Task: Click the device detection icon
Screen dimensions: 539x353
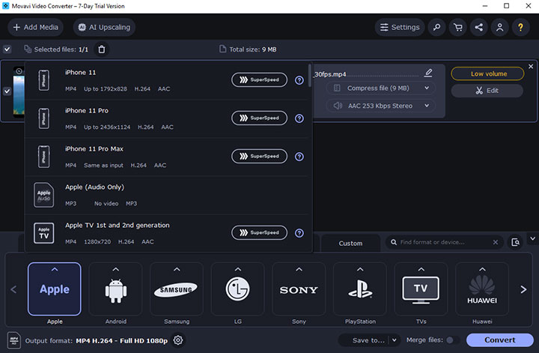Action: pos(515,242)
